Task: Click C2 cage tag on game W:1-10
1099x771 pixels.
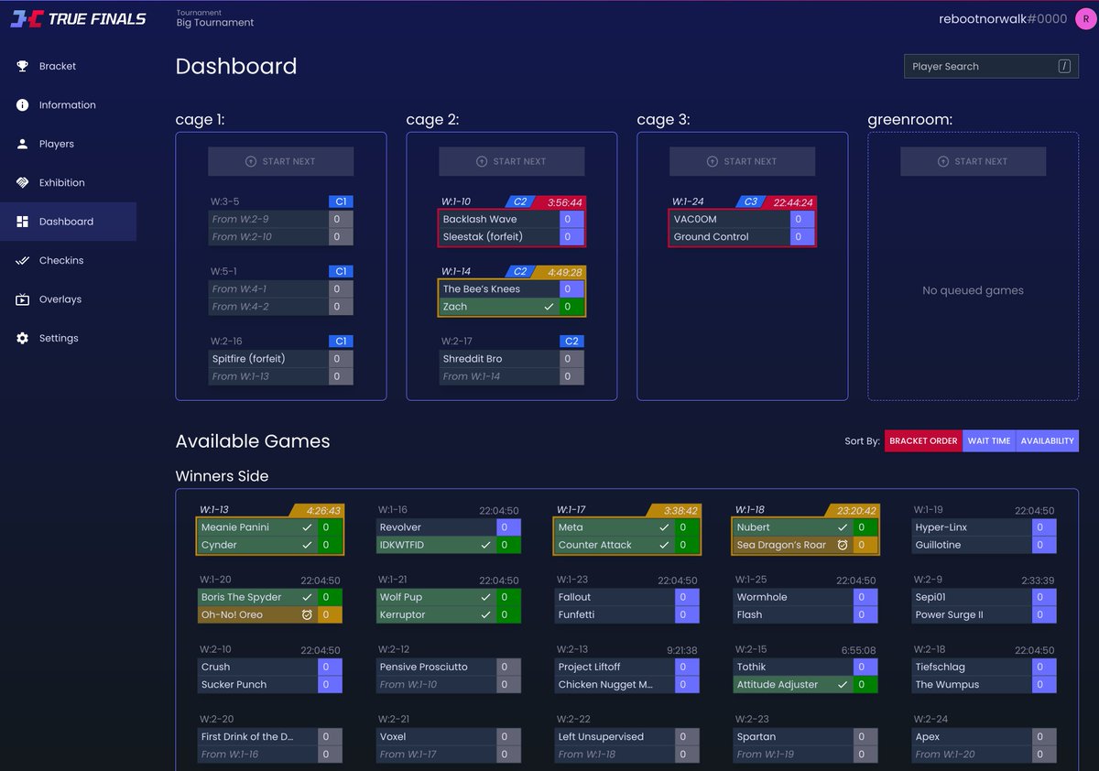Action: [x=519, y=201]
